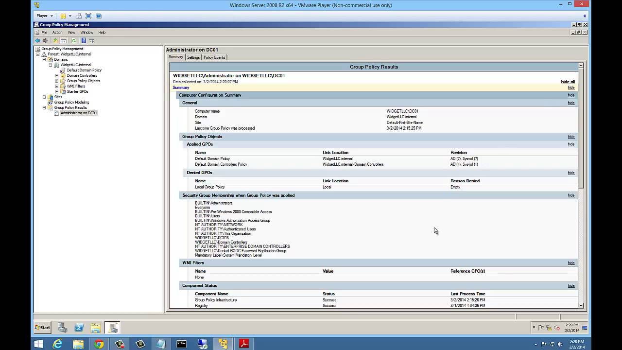The image size is (622, 350).
Task: Click the Up One Level toolbar icon
Action: [55, 41]
